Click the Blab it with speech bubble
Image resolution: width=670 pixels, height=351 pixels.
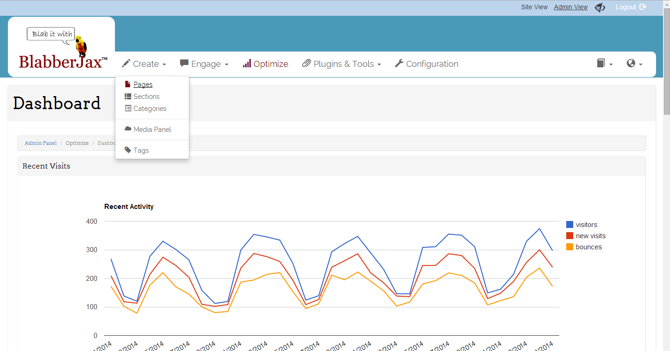coord(51,35)
